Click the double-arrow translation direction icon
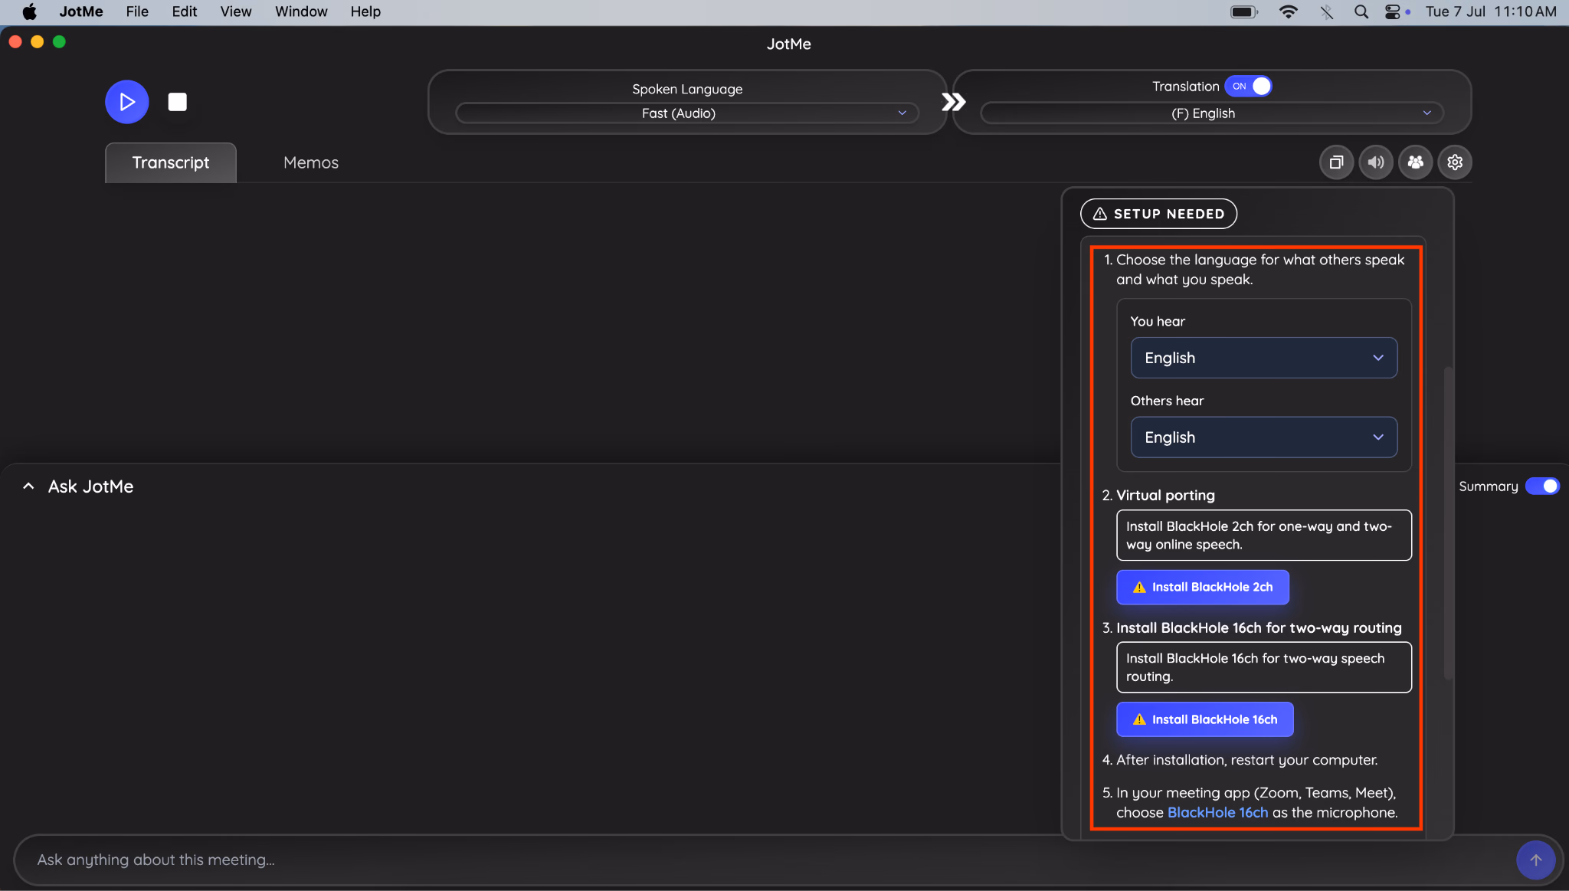Viewport: 1569px width, 891px height. (953, 102)
